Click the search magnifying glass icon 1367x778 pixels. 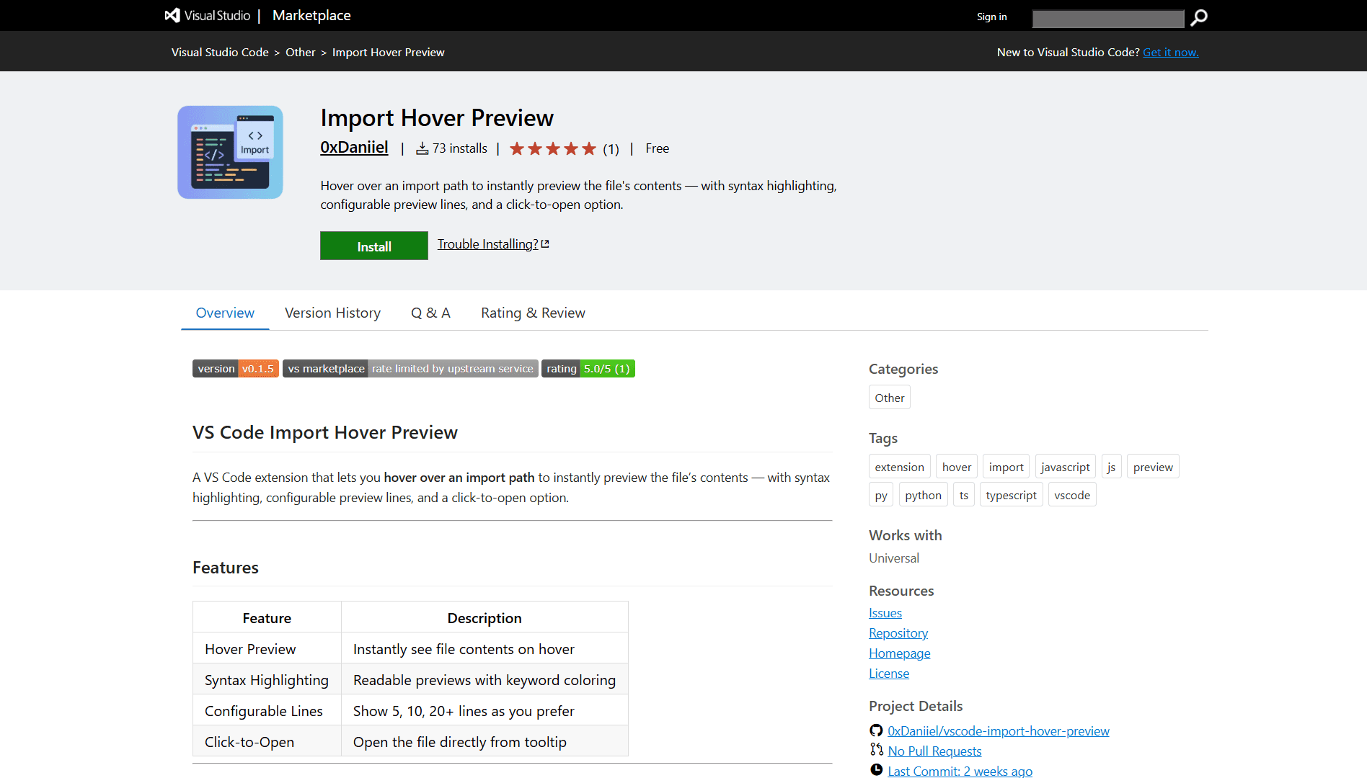coord(1198,17)
